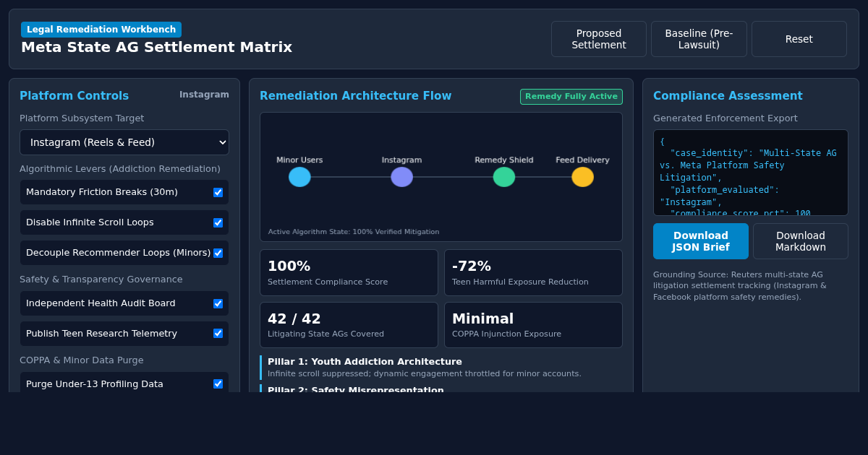Click the Minimal COPPA Injunction Exposure card
This screenshot has height=455, width=868.
pyautogui.click(x=533, y=325)
